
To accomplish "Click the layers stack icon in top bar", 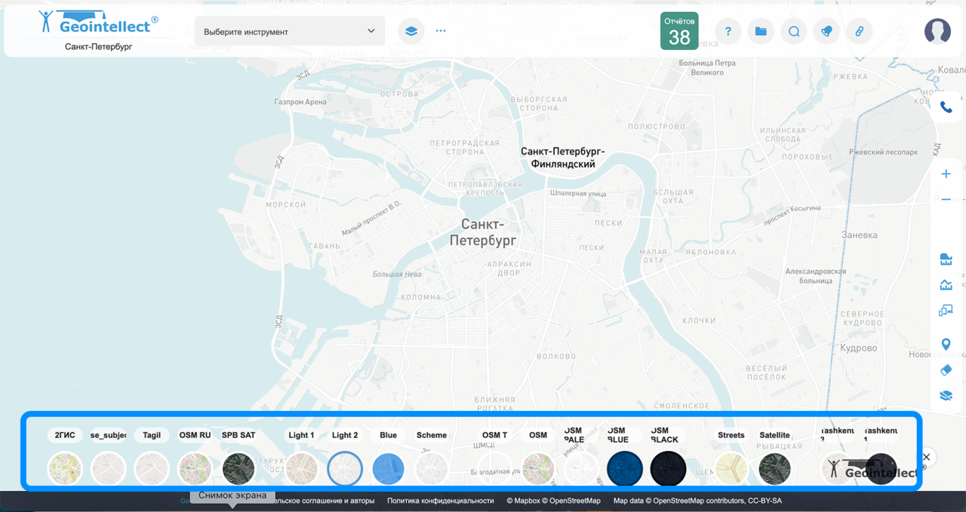I will click(x=411, y=32).
